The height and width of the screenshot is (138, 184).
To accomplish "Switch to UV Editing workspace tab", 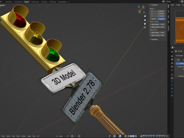I will click(53, 2).
